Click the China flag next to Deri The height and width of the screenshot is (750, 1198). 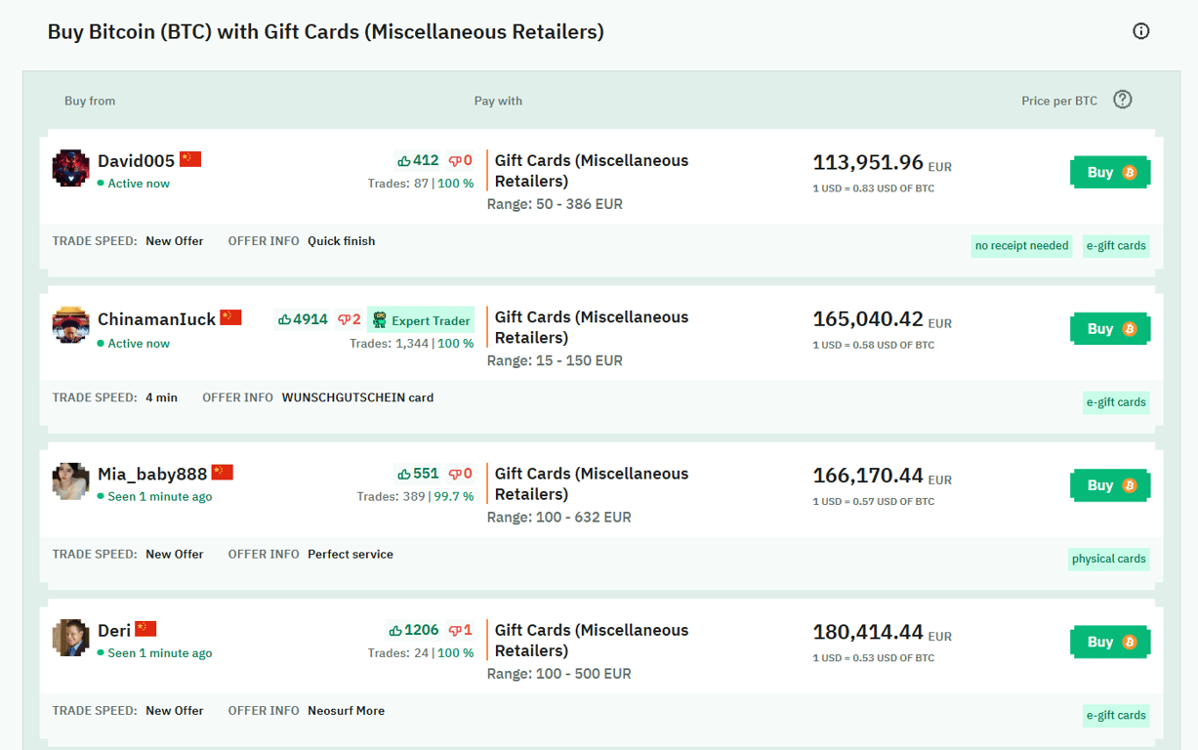145,629
